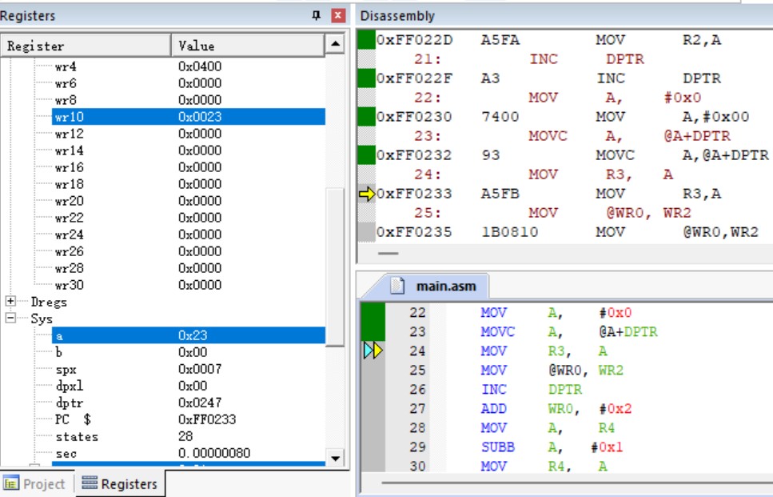Click line 25 MOV @WR0, WR2 in main.asm

click(552, 371)
